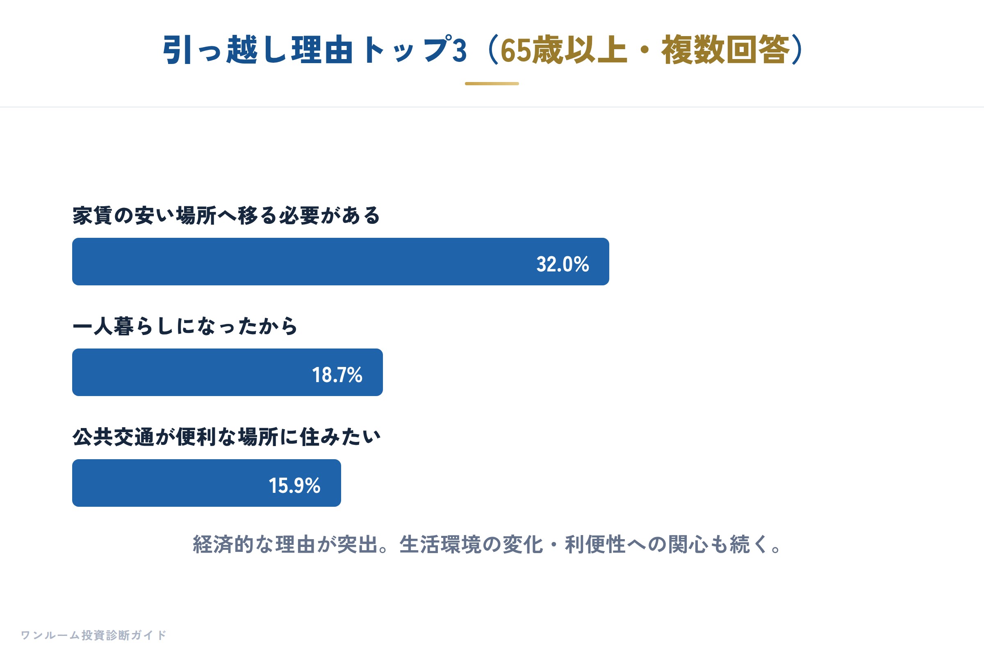Click the footer text ワンルーム投資診断ガイド

(93, 635)
